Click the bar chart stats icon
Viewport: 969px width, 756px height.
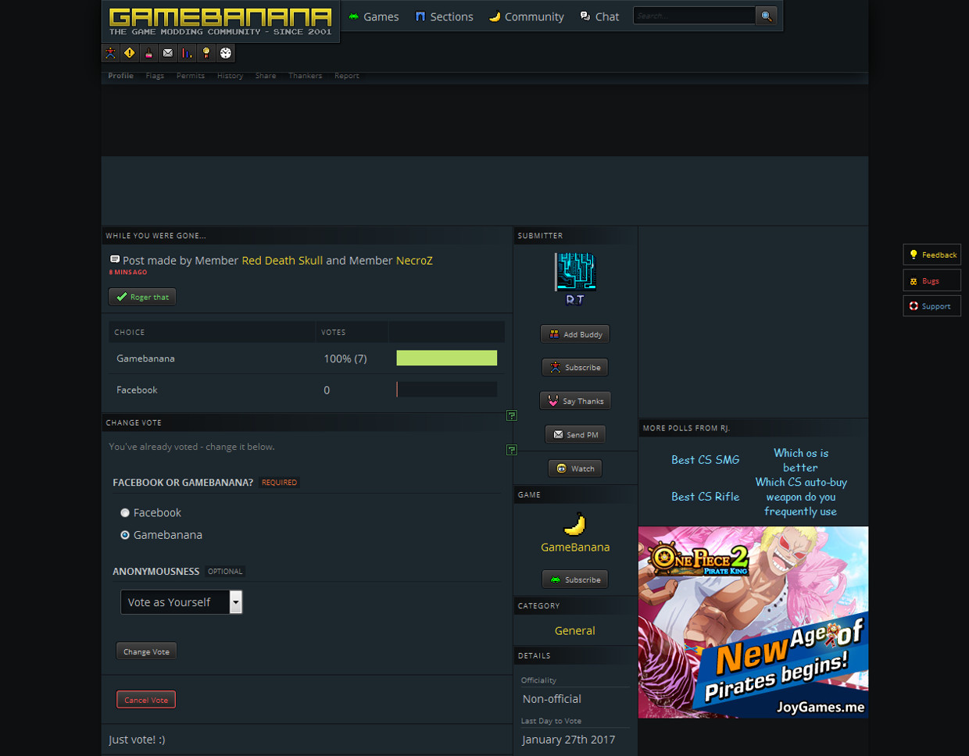[x=188, y=53]
